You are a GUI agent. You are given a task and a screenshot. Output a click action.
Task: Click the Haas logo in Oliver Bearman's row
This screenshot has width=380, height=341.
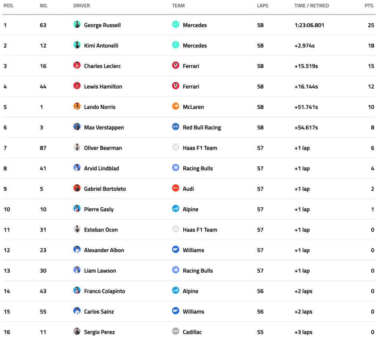tap(176, 148)
